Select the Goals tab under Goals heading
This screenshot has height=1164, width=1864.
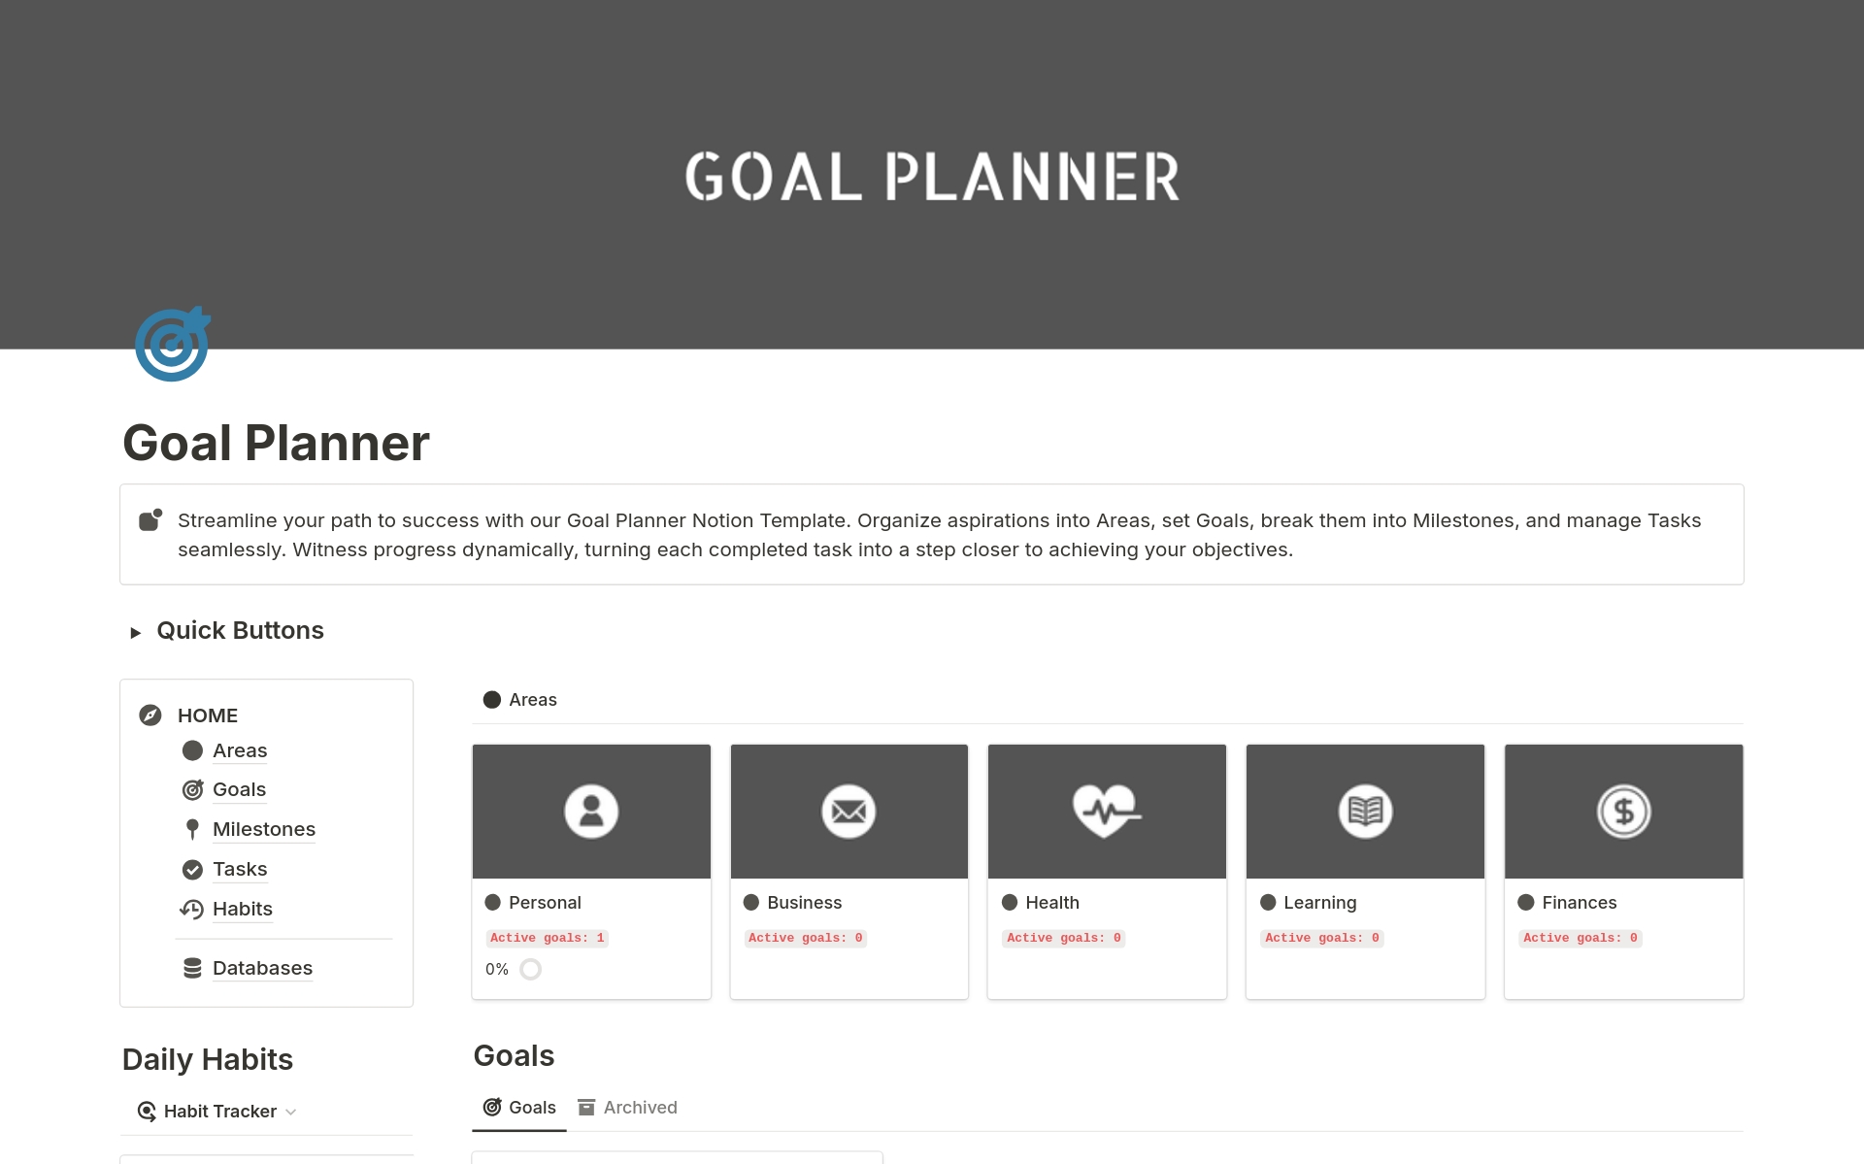click(x=519, y=1108)
